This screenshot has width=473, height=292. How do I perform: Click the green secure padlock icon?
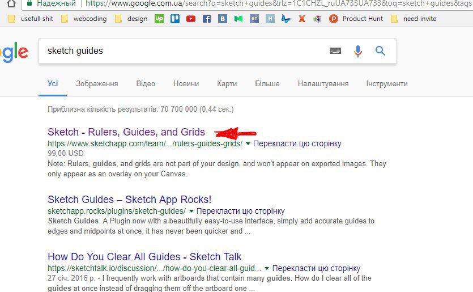point(29,3)
